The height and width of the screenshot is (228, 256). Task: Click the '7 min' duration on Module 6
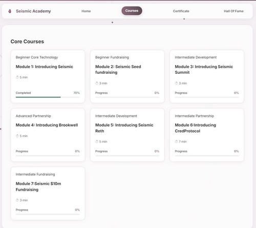[x=183, y=141]
